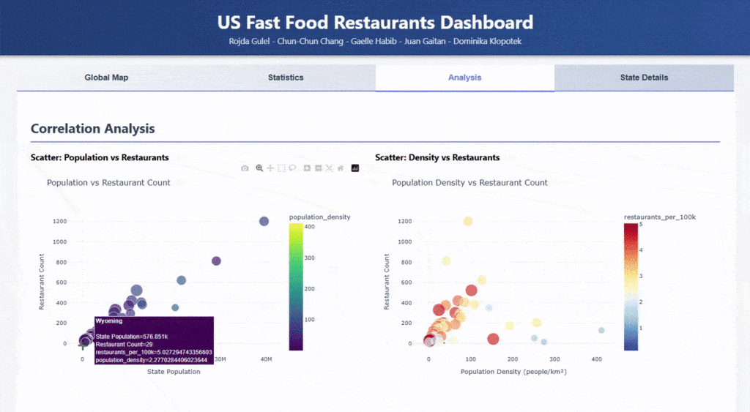Click the Autoscale icon in modebar
This screenshot has height=412, width=750.
329,168
